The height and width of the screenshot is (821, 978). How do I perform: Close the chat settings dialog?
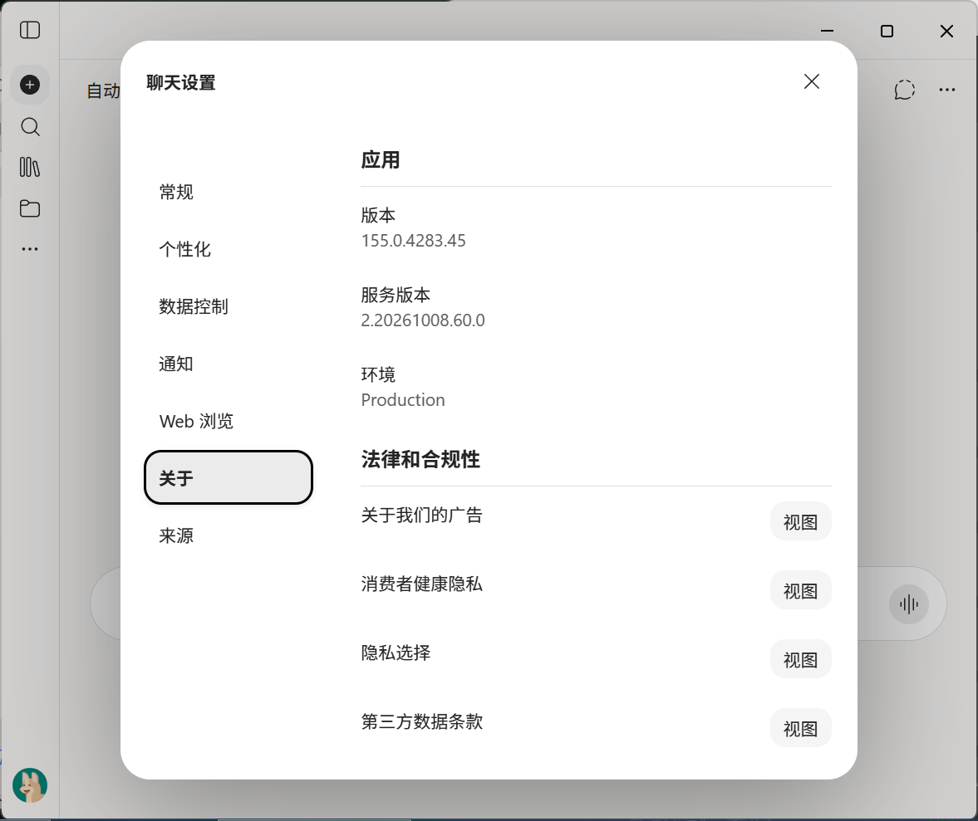[812, 81]
